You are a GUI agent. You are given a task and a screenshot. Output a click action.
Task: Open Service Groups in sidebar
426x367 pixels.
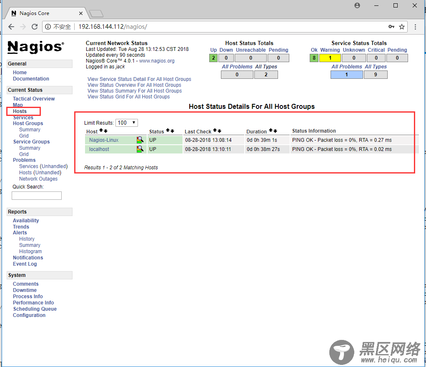(32, 142)
